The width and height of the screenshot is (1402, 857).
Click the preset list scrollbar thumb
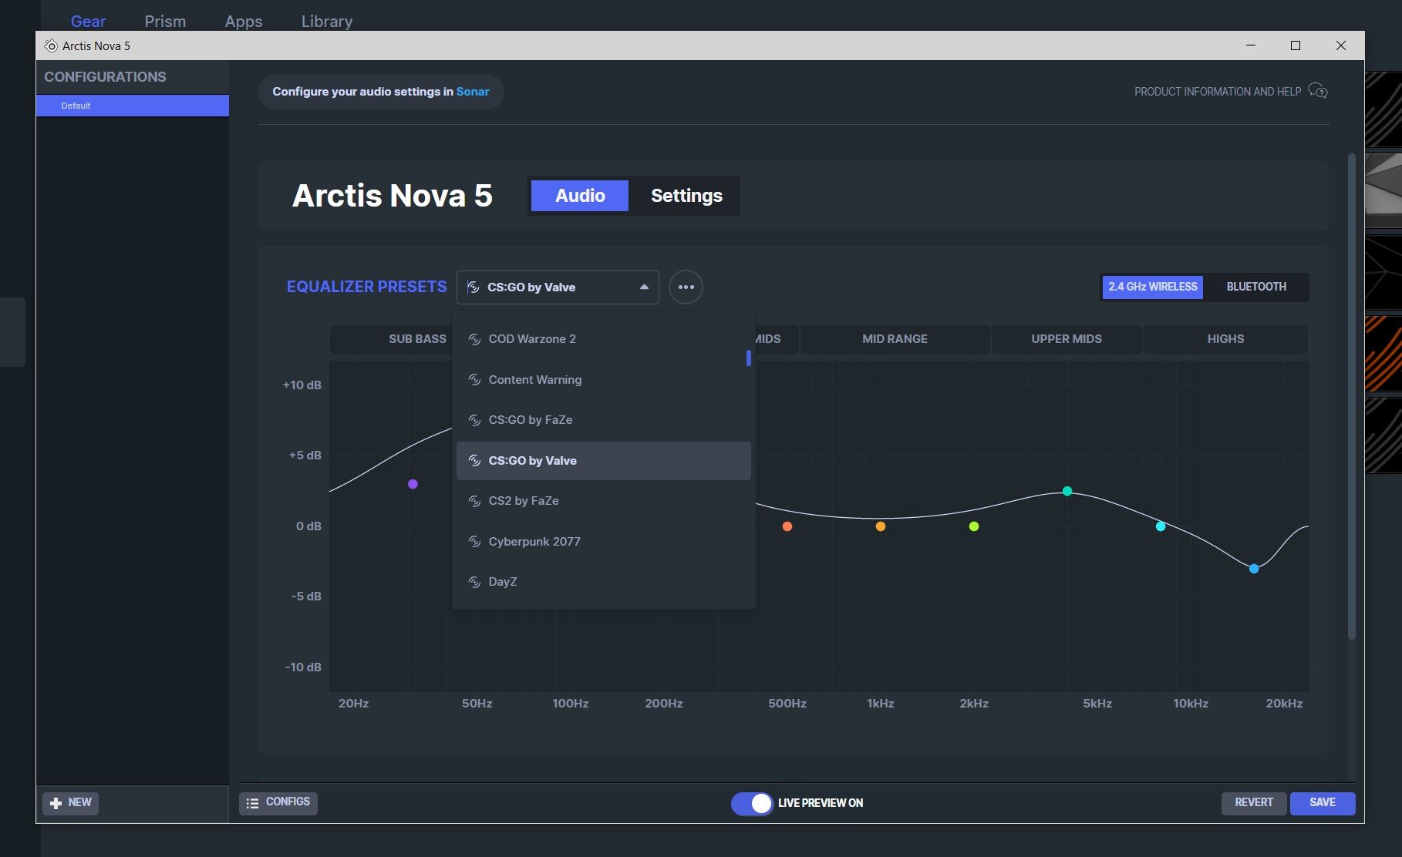pos(748,358)
